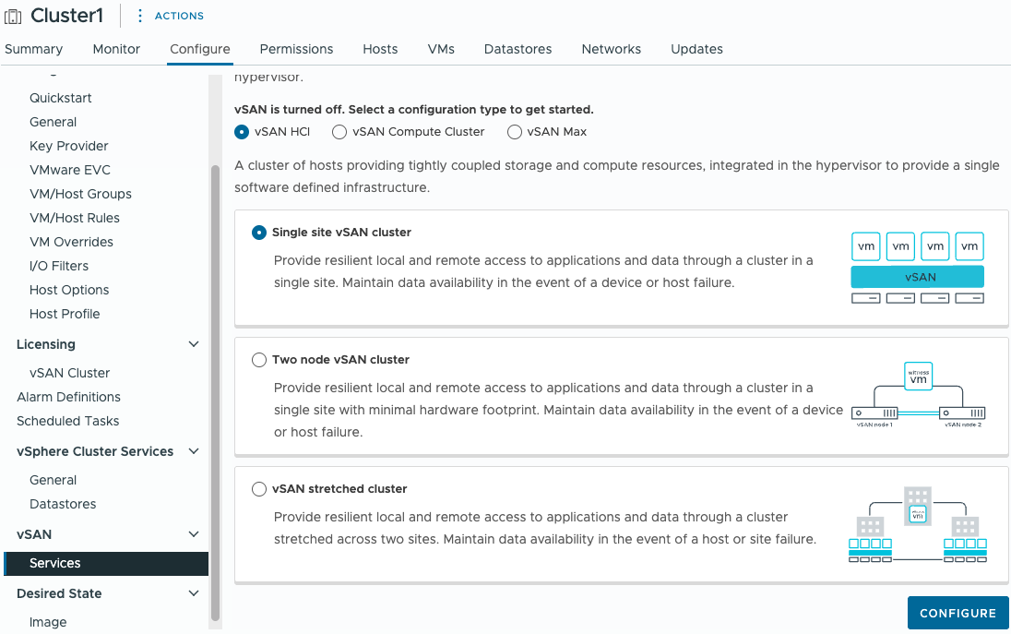Select Services under vSAN
The image size is (1011, 634).
coord(106,563)
